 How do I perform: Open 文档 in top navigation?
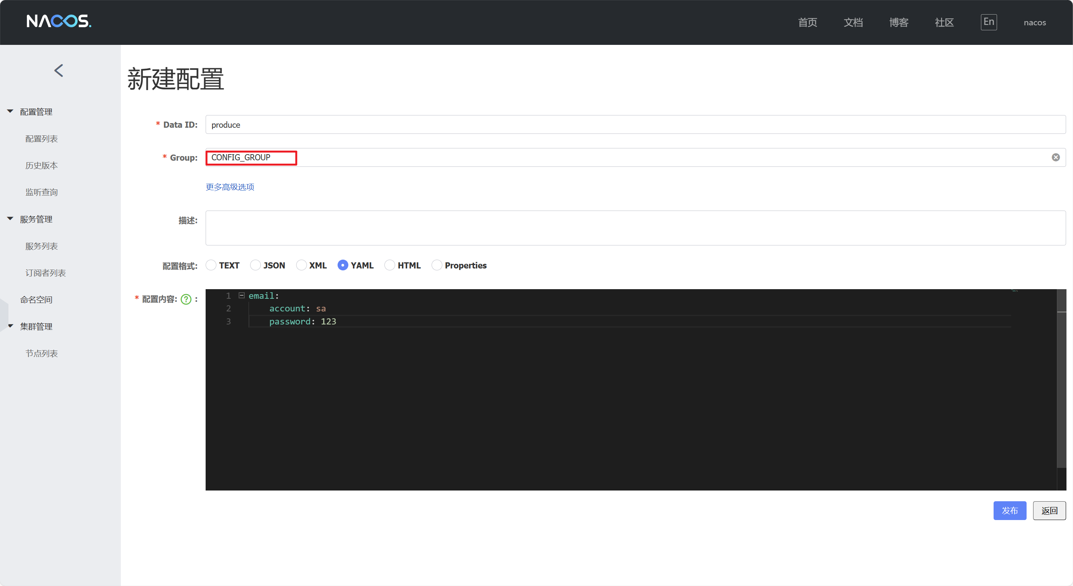853,23
